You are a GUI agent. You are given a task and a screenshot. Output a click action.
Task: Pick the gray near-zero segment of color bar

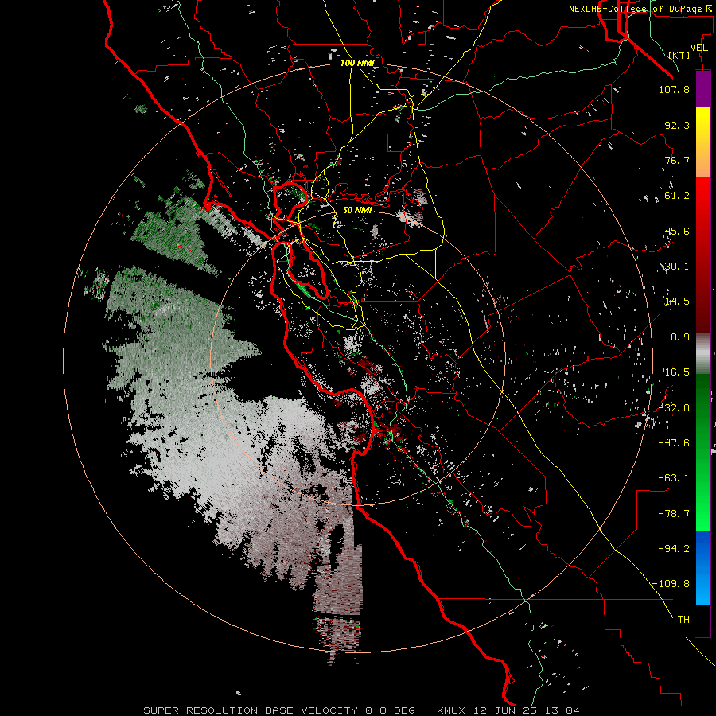click(x=702, y=354)
